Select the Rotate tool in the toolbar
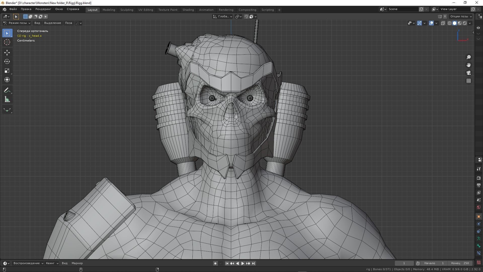Image resolution: width=483 pixels, height=272 pixels. pos(7,61)
